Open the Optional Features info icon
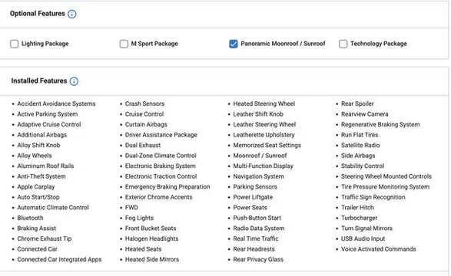 72,14
